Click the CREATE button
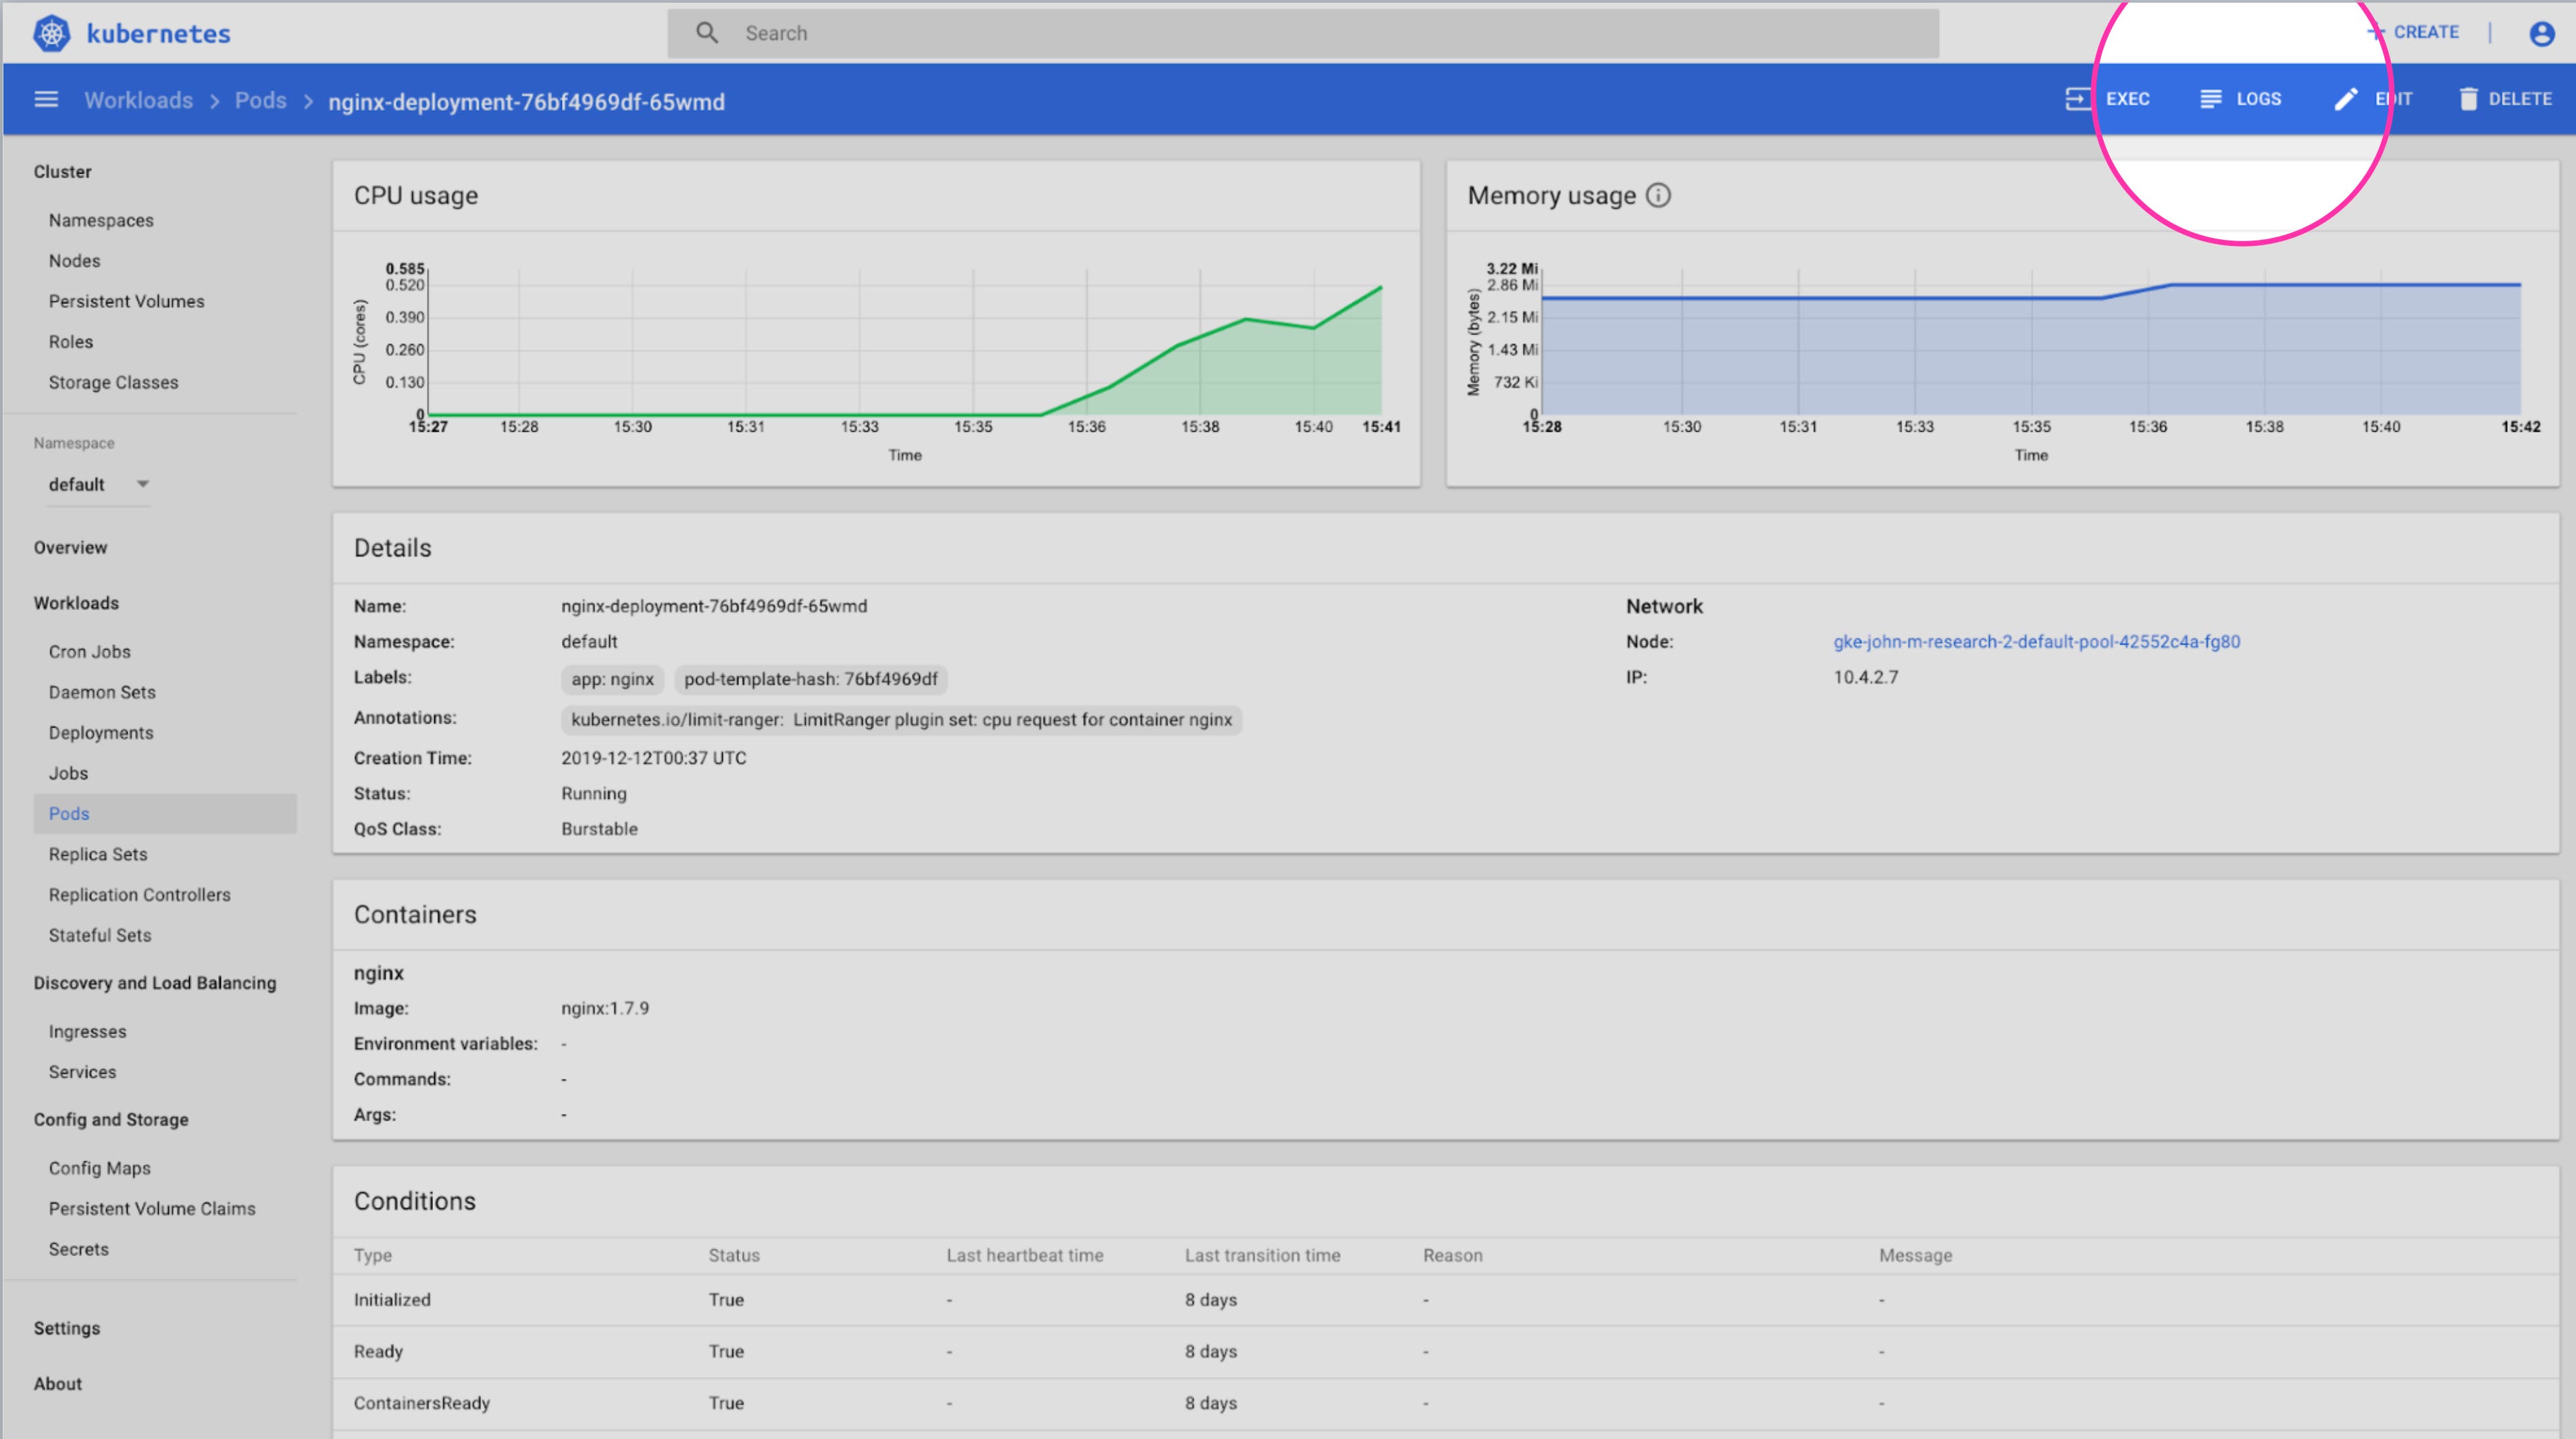Image resolution: width=2576 pixels, height=1439 pixels. coord(2415,31)
